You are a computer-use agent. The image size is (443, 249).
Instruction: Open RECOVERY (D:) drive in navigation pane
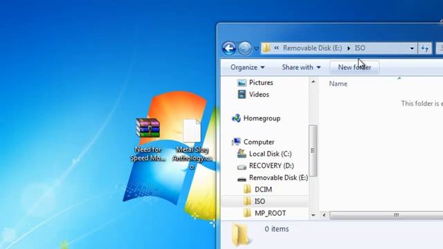(x=266, y=166)
